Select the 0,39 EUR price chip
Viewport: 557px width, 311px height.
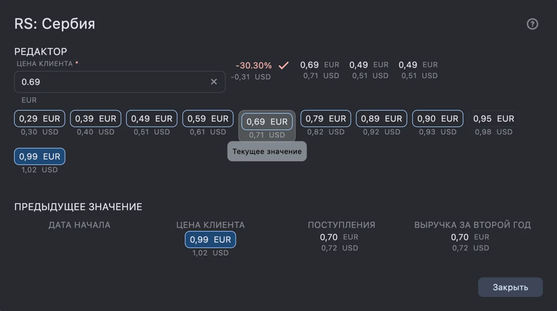pyautogui.click(x=96, y=119)
